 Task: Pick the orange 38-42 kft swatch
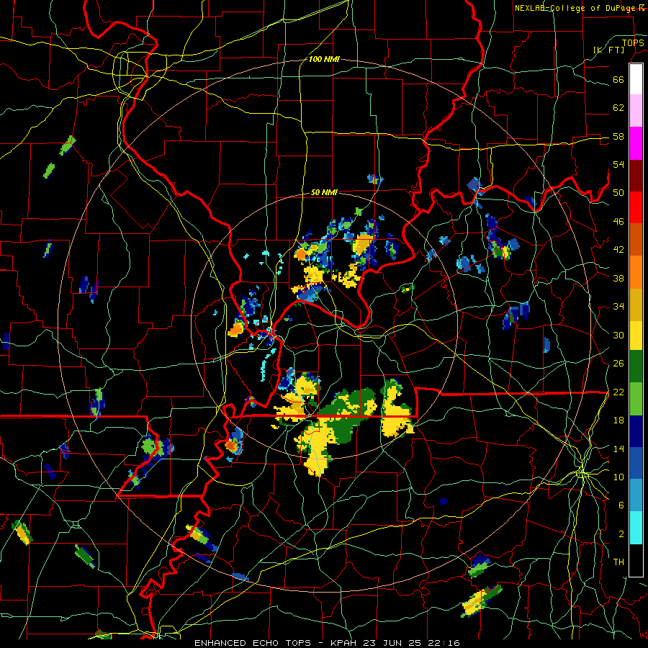(x=636, y=272)
